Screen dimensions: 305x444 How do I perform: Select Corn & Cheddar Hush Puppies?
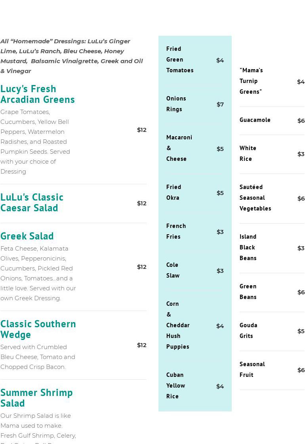tap(177, 325)
